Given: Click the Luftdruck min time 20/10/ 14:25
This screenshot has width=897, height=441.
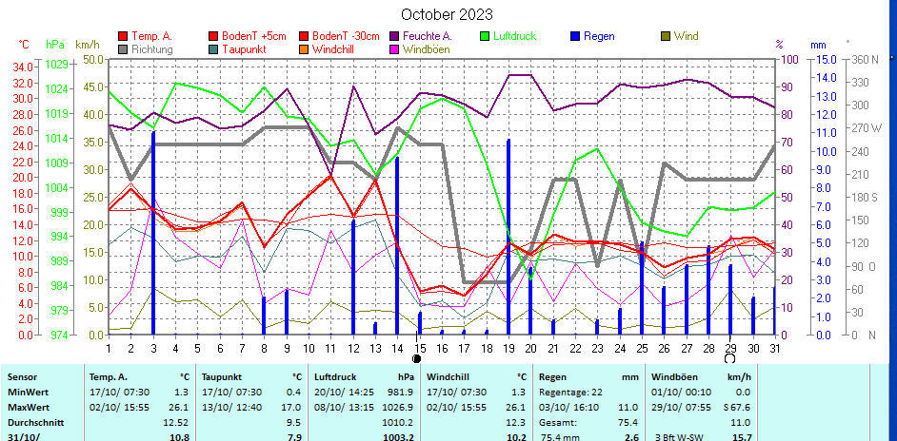Looking at the screenshot, I should click(x=346, y=393).
